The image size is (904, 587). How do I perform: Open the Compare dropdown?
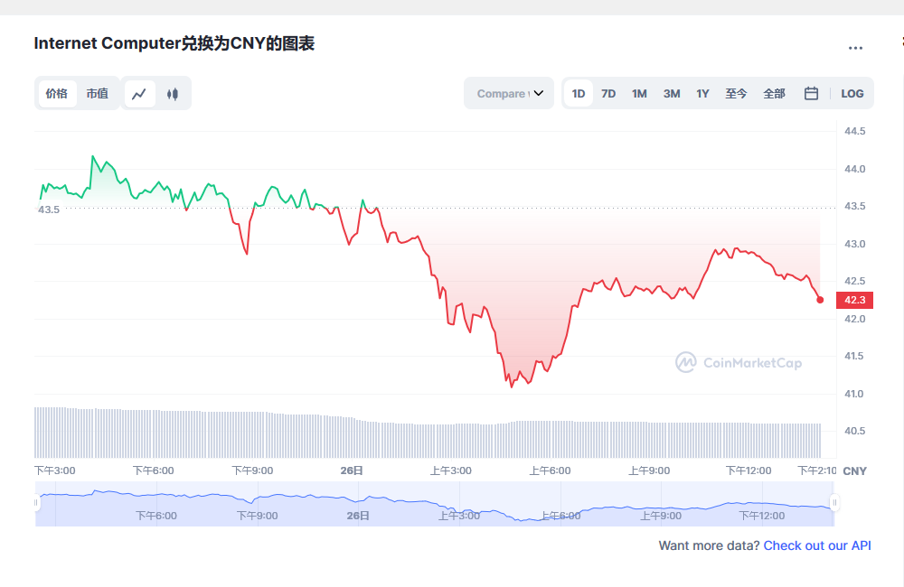click(x=509, y=93)
